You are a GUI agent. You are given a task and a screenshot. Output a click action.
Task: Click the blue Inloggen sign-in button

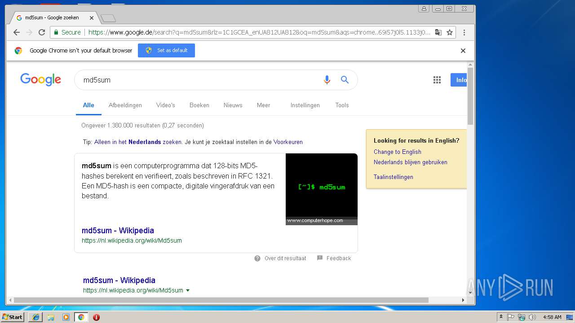point(459,80)
